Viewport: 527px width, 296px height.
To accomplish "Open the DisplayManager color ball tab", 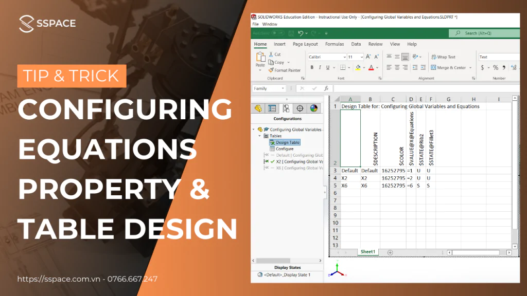I will pyautogui.click(x=313, y=108).
